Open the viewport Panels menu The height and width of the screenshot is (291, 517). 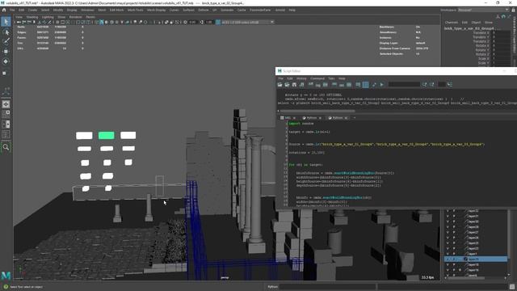click(90, 17)
